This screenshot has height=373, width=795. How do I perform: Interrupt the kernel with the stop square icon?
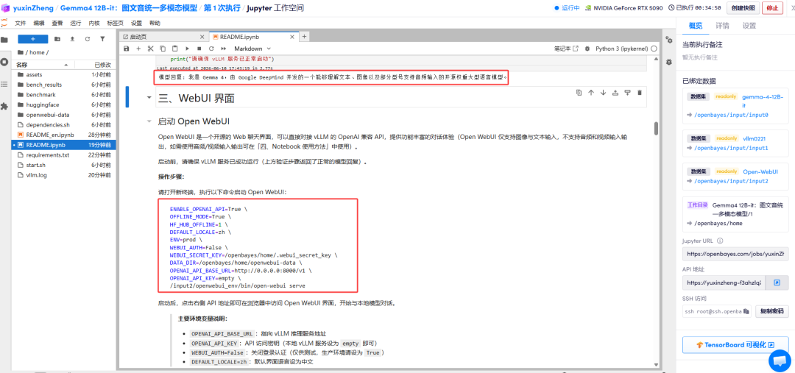point(199,49)
